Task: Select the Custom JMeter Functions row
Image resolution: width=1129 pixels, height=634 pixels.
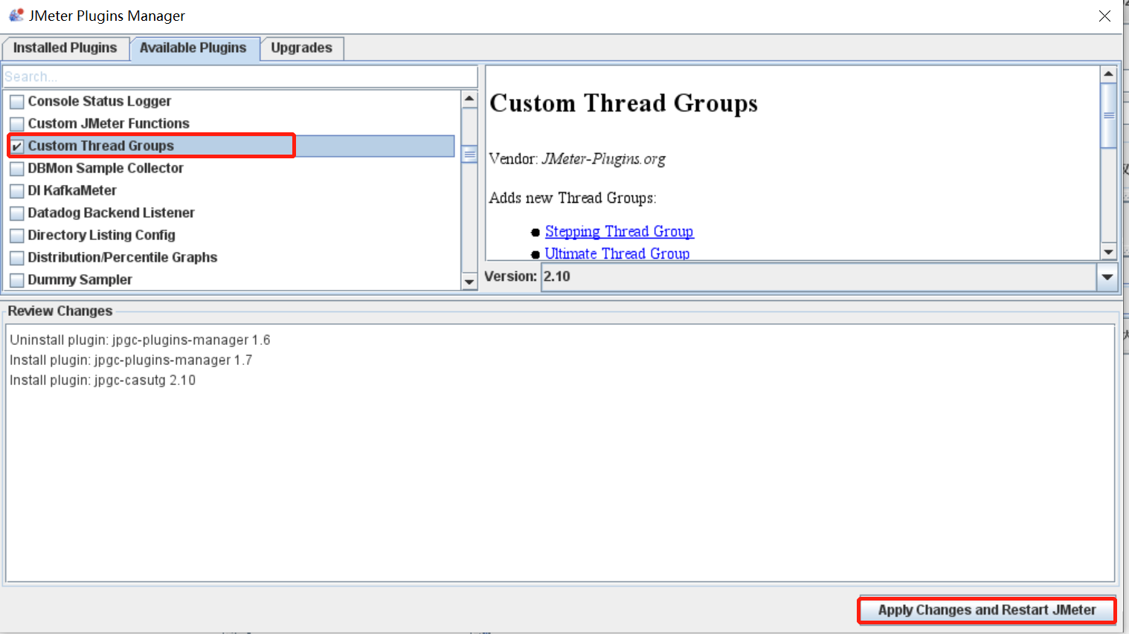Action: point(231,123)
